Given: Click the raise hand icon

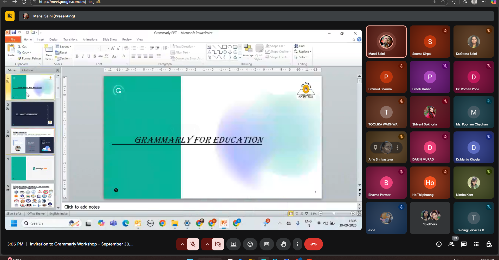Looking at the screenshot, I should 283,244.
